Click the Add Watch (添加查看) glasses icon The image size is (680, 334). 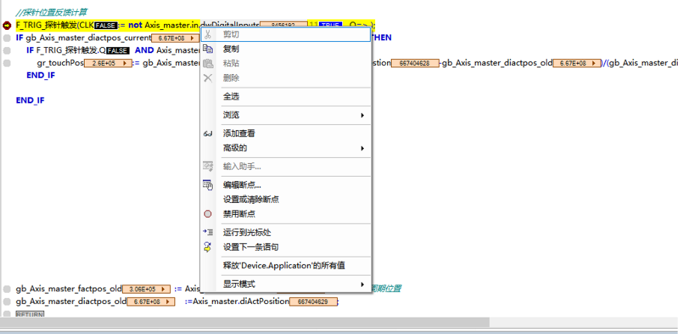(x=208, y=133)
